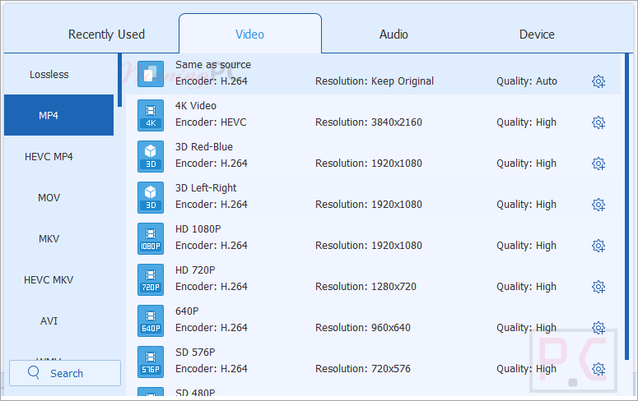Open settings gear for 4K Video preset
This screenshot has height=401, width=638.
click(x=598, y=122)
